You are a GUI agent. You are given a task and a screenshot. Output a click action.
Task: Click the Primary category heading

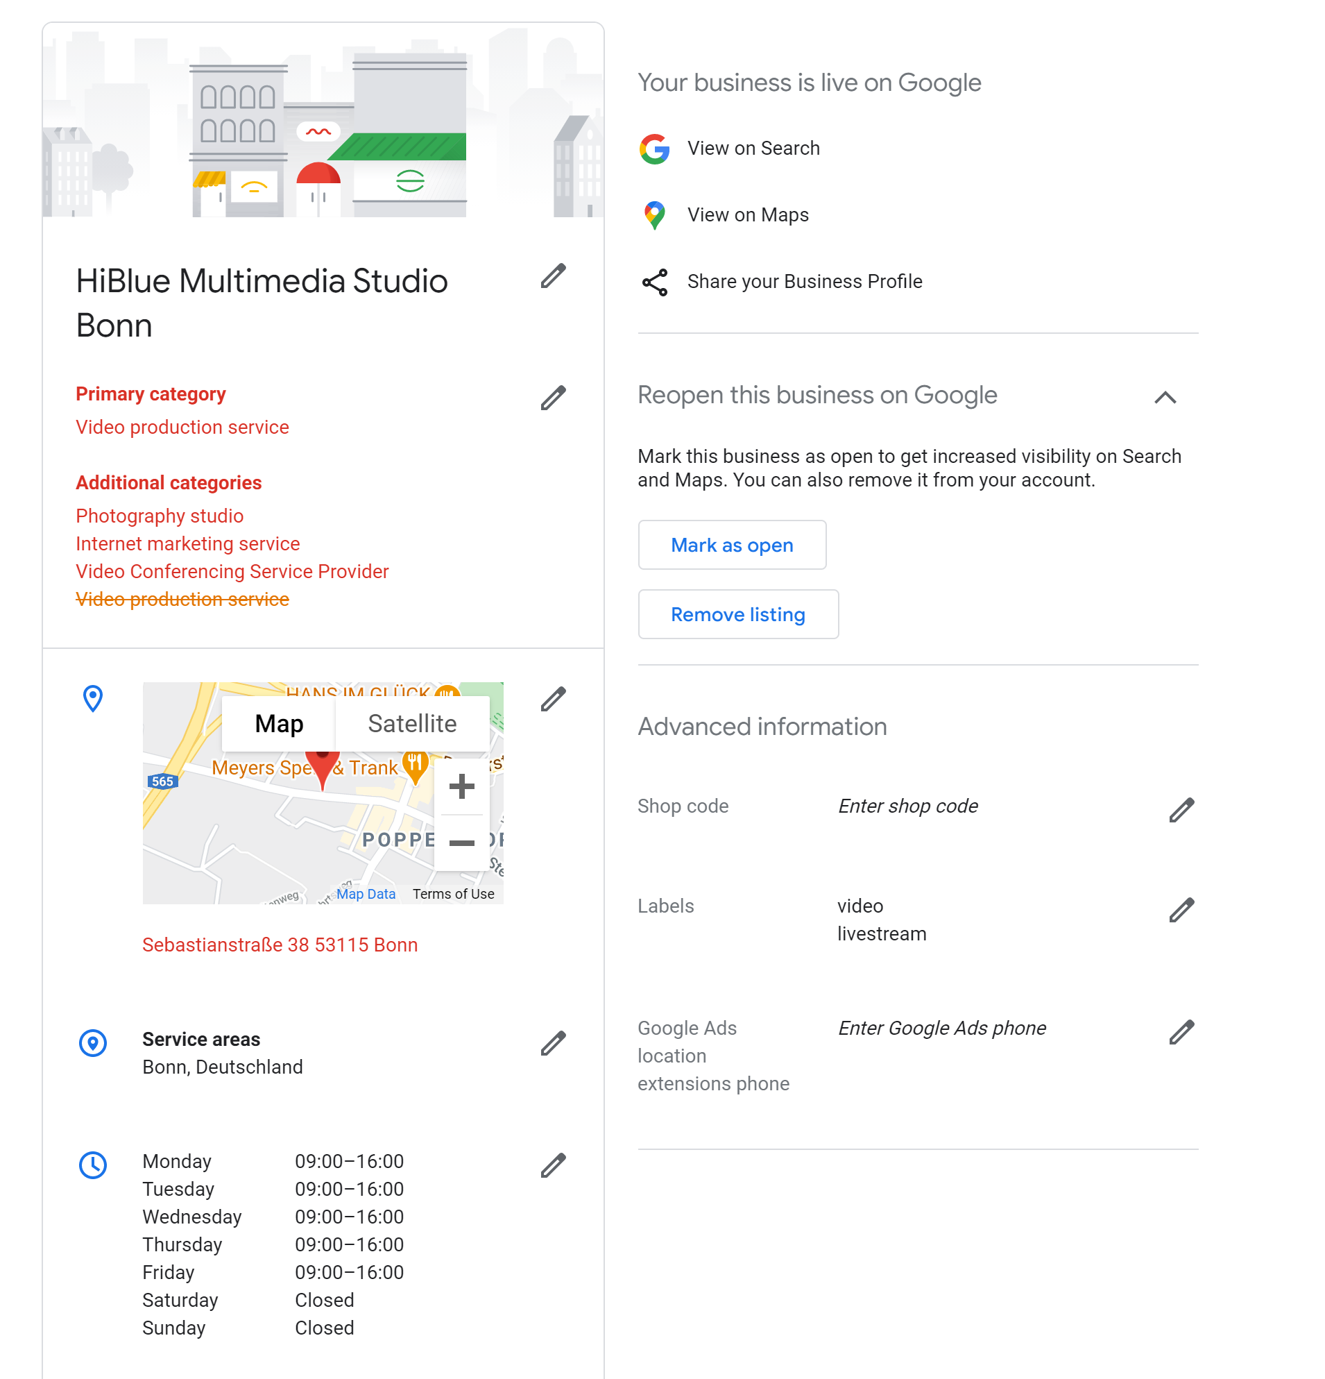151,394
